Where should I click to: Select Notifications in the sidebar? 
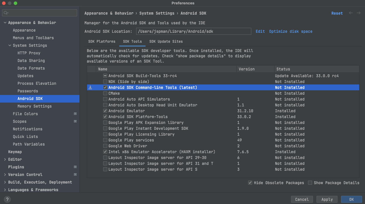[x=28, y=129]
